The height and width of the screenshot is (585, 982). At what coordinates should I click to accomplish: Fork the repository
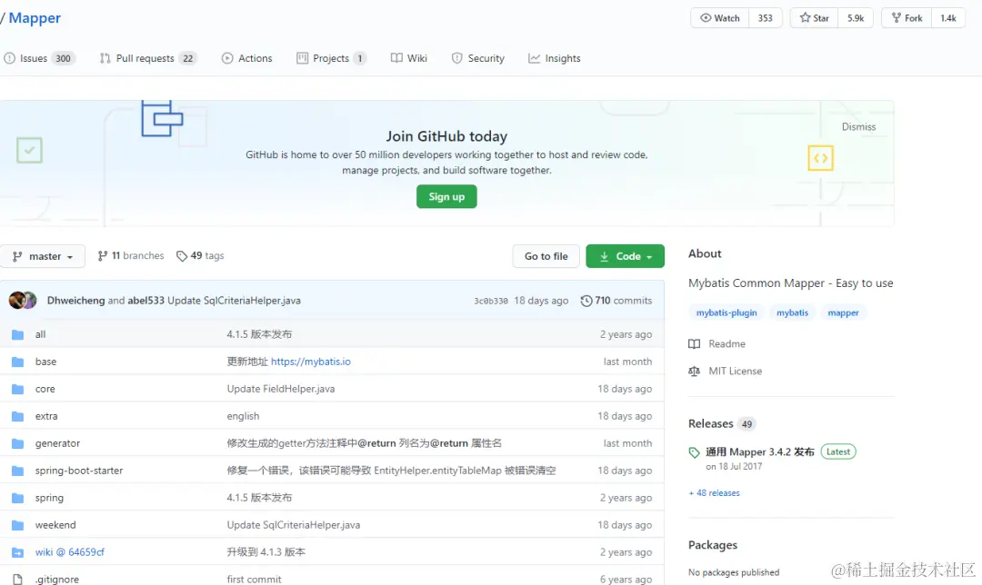(907, 18)
